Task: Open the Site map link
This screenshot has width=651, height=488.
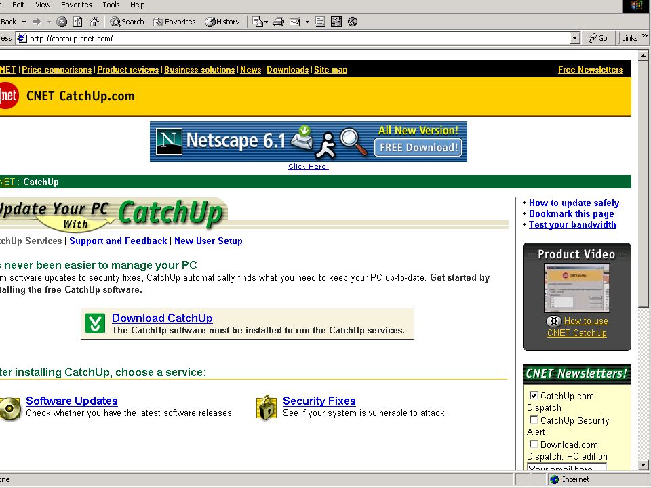Action: coord(330,70)
